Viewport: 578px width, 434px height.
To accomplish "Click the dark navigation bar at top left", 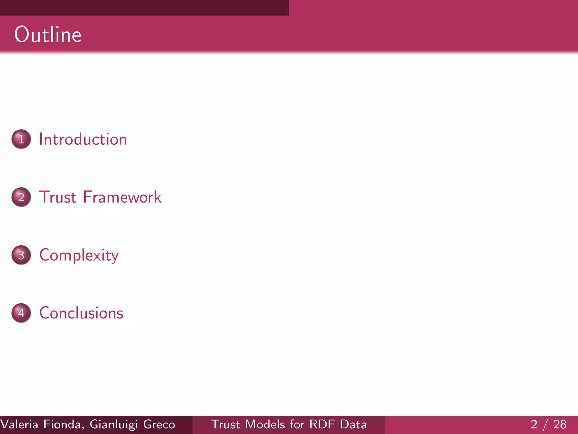I will pos(144,7).
